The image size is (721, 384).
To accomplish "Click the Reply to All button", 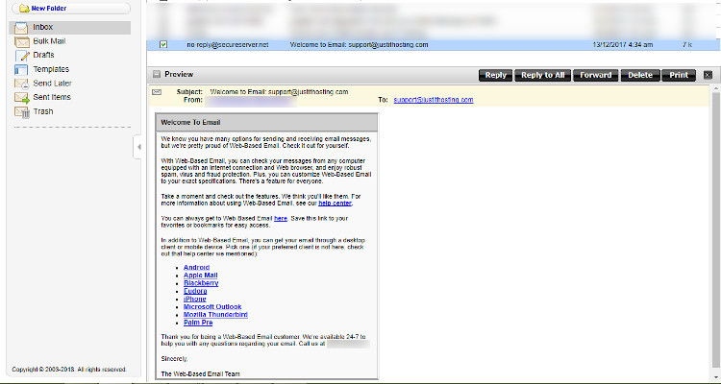I will click(x=542, y=75).
